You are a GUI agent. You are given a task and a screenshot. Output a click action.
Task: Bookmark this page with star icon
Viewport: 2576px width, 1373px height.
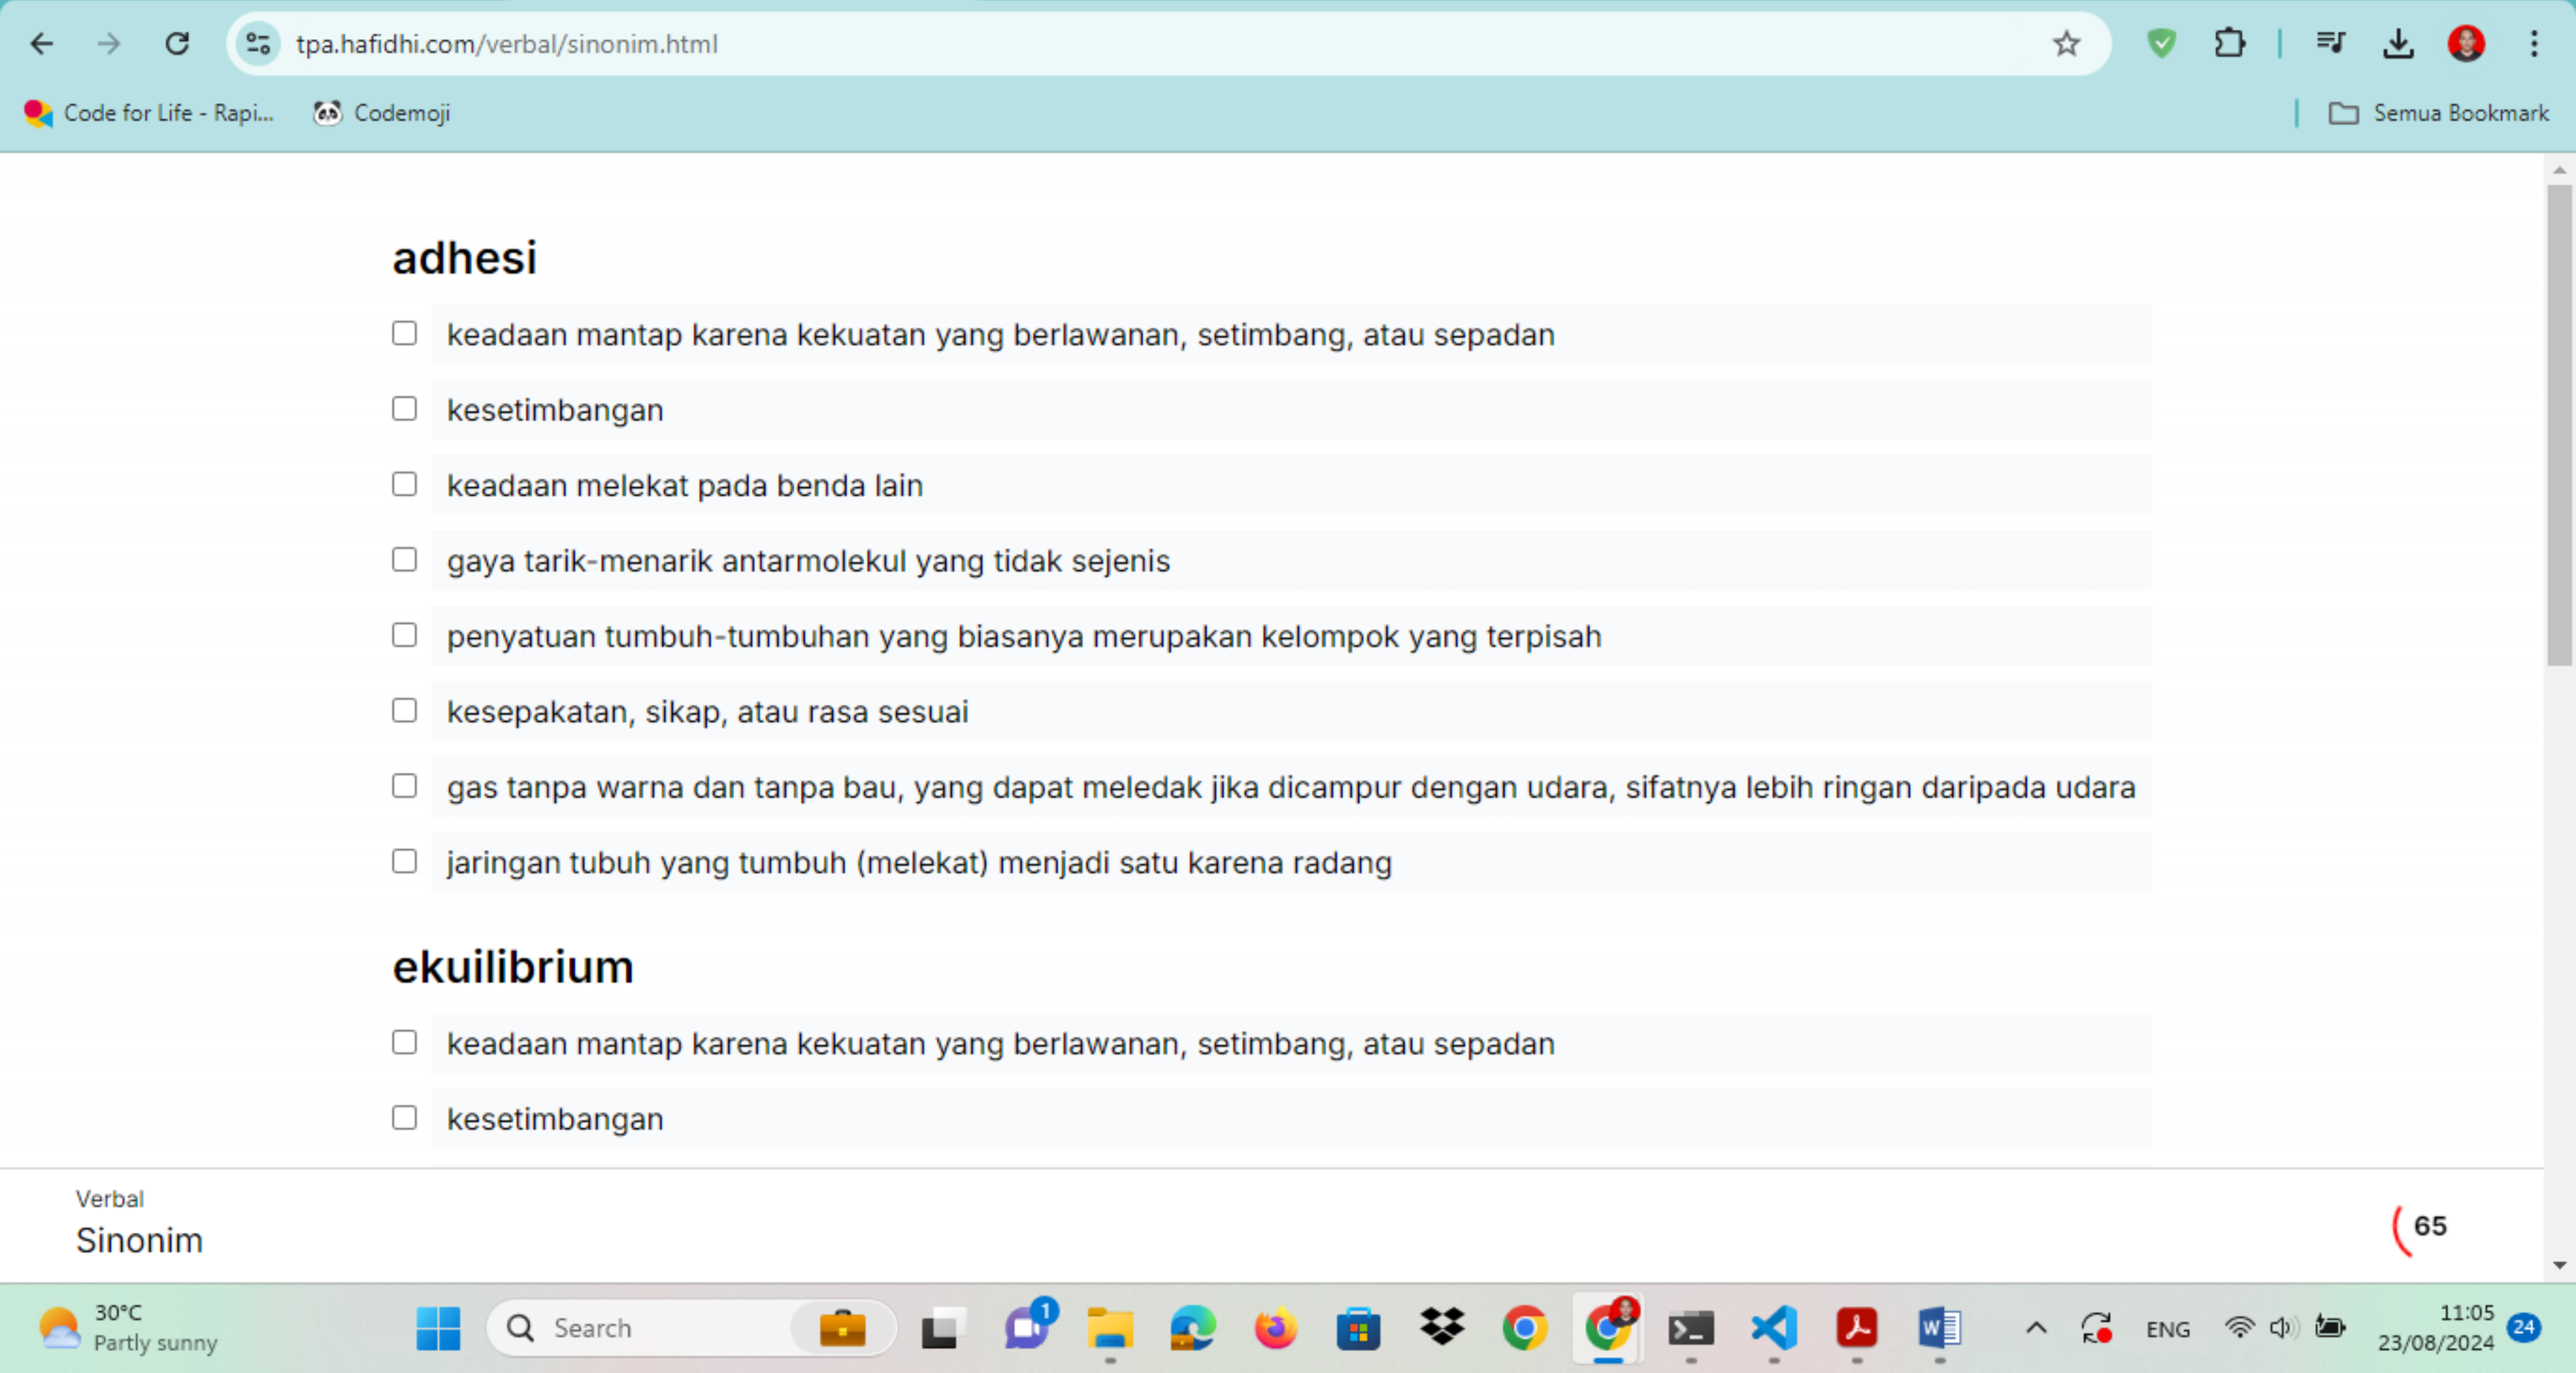coord(2066,44)
